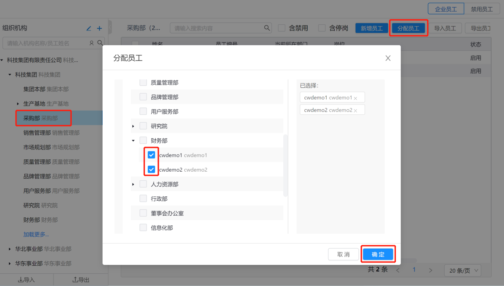Click the organization name search input field

pyautogui.click(x=45, y=43)
